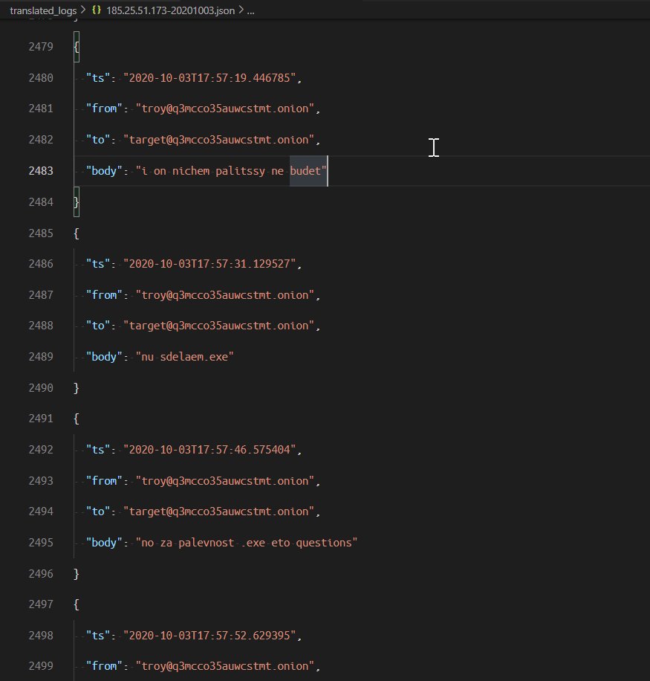The image size is (650, 681).
Task: Click line number 2485
Action: coord(41,233)
